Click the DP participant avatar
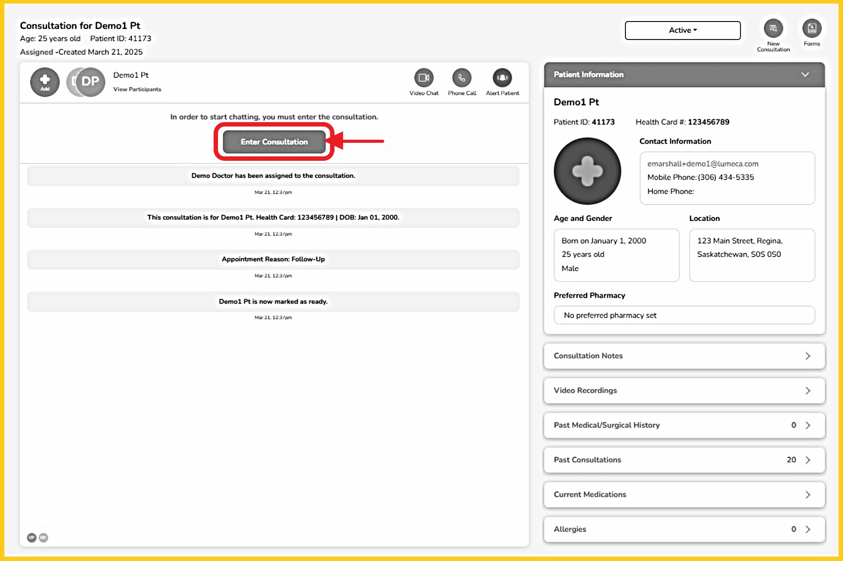The image size is (843, 561). tap(90, 82)
